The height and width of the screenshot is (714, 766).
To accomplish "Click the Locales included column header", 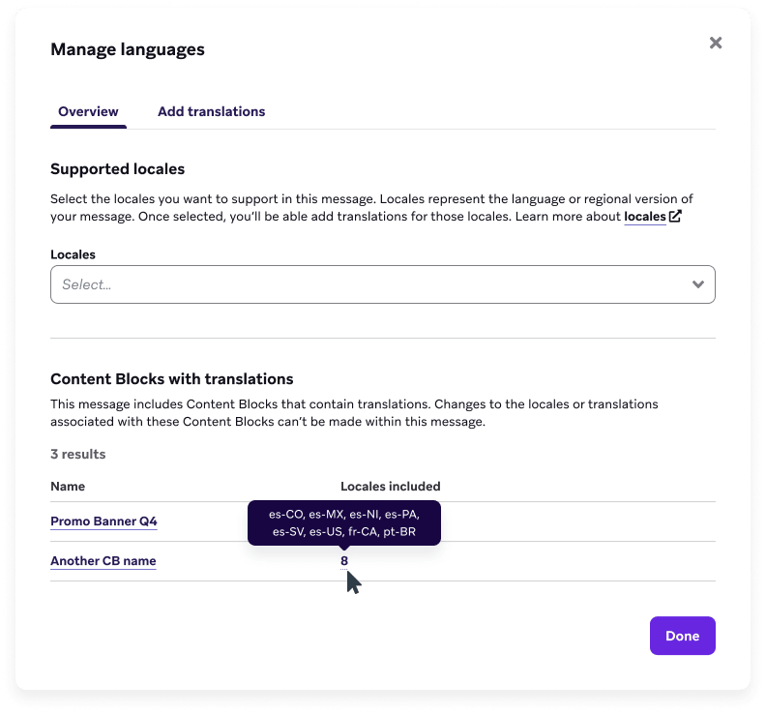I will (390, 487).
